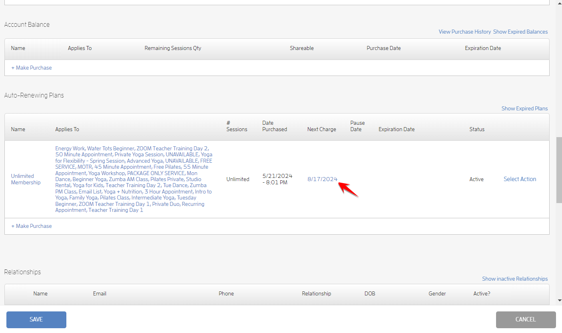This screenshot has height=333, width=562.
Task: Open the PACKAGE ONLY SERVICE link
Action: 156,173
